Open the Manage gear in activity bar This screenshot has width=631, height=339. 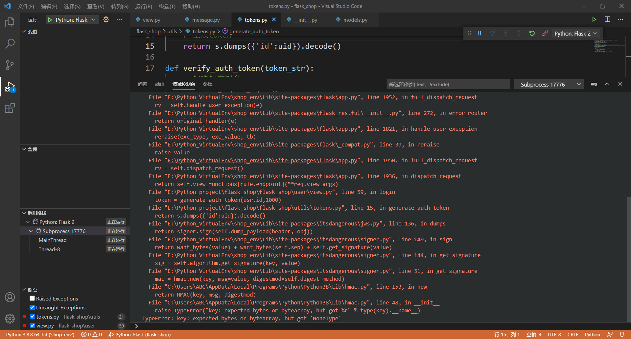coord(10,318)
